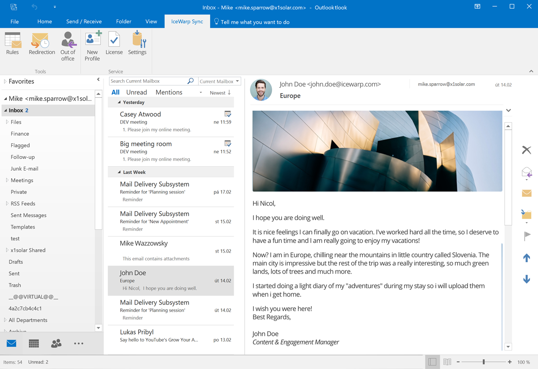Image resolution: width=538 pixels, height=369 pixels.
Task: Open the File menu
Action: pyautogui.click(x=15, y=21)
